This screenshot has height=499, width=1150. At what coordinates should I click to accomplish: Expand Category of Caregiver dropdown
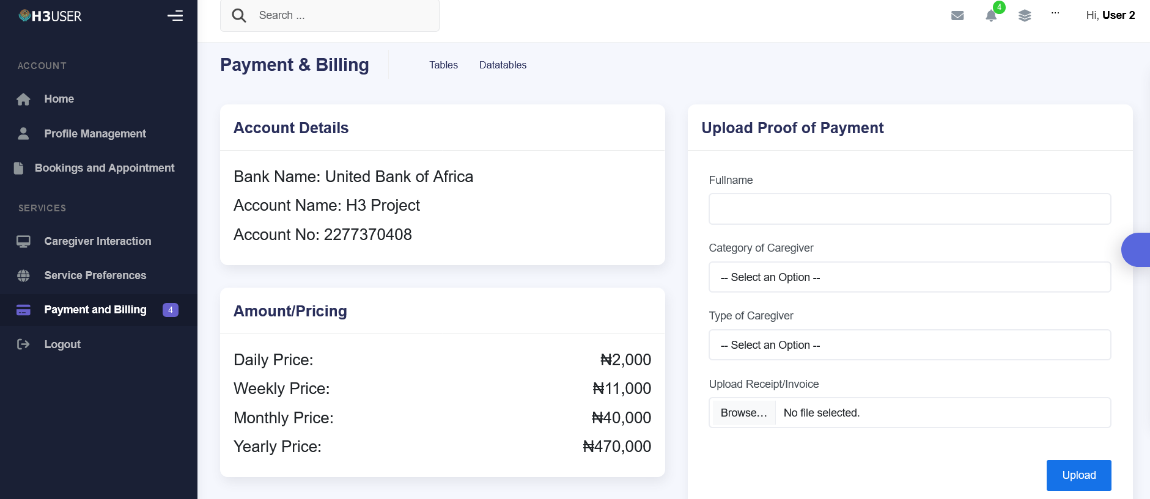(909, 277)
